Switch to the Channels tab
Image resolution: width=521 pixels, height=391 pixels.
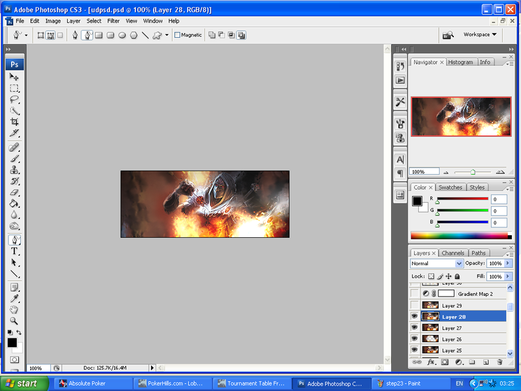pyautogui.click(x=453, y=253)
